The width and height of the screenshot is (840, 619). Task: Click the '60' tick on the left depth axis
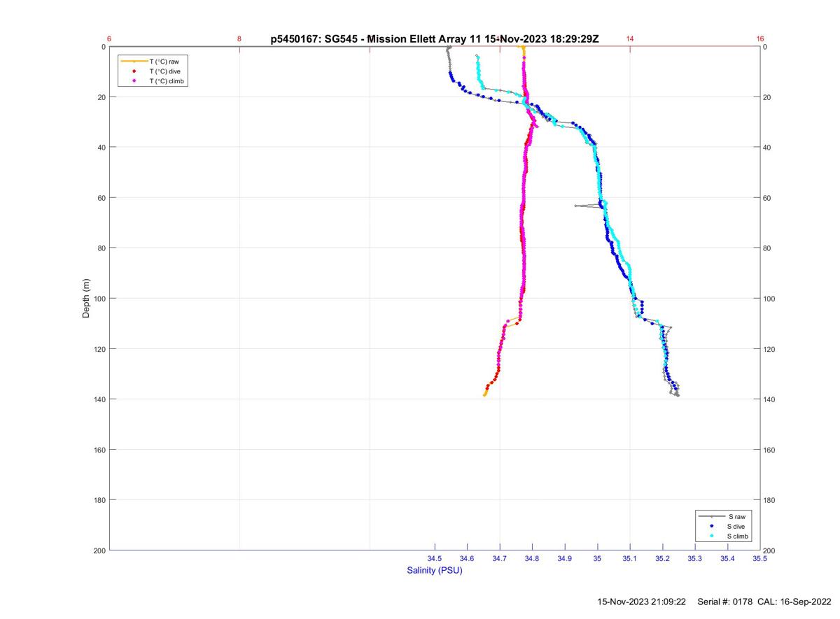(x=101, y=198)
